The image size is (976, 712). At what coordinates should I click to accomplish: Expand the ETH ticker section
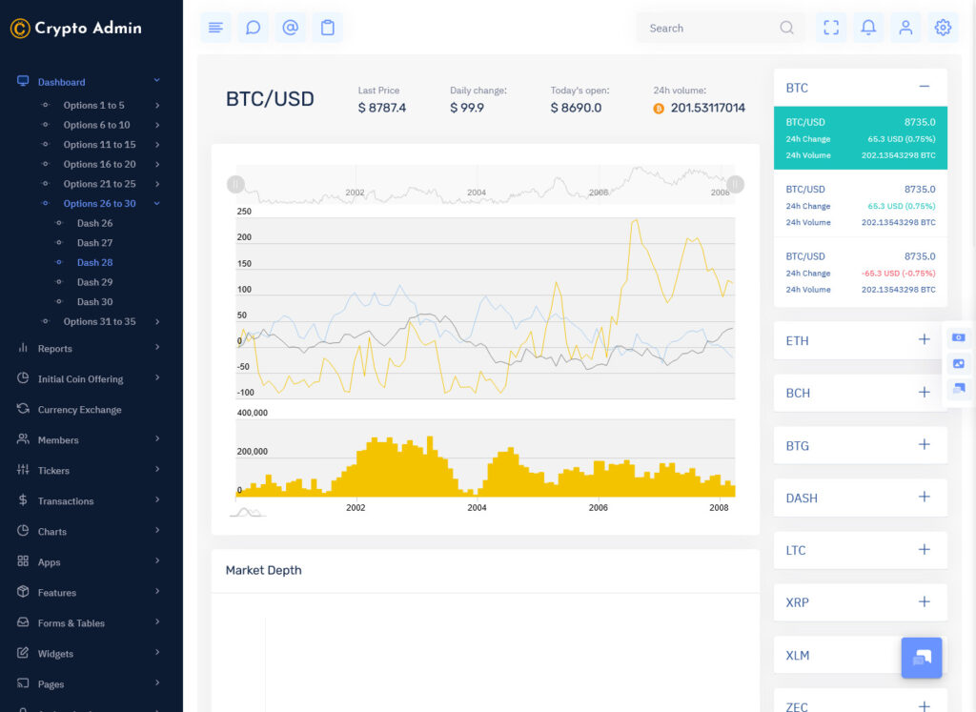[x=924, y=339]
